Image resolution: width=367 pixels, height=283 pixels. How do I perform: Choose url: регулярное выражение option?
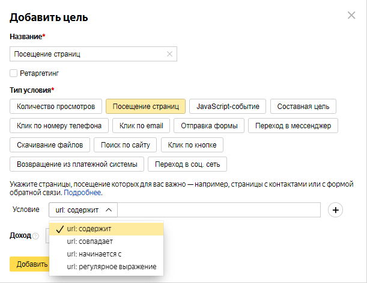tap(106, 267)
